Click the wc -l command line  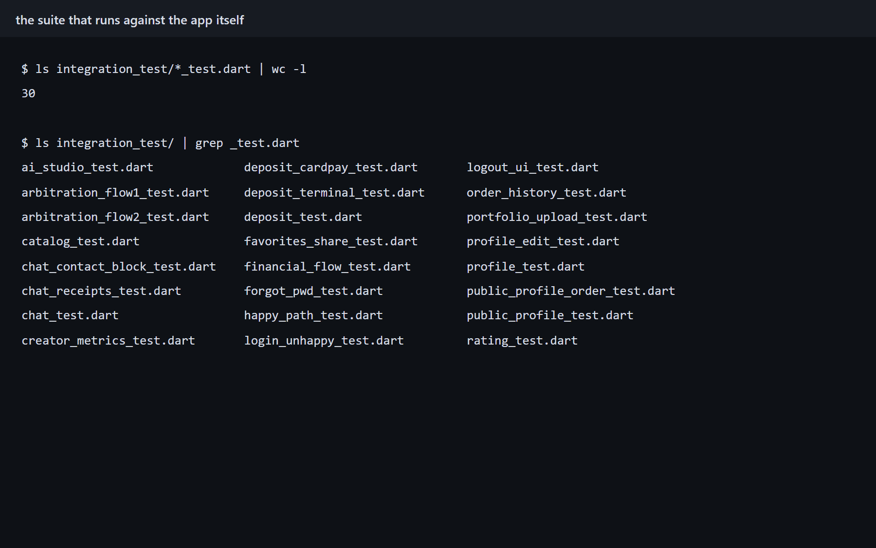click(164, 69)
